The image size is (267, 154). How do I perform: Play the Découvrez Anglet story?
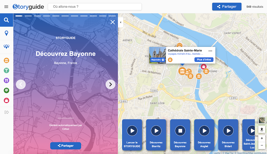(204, 131)
